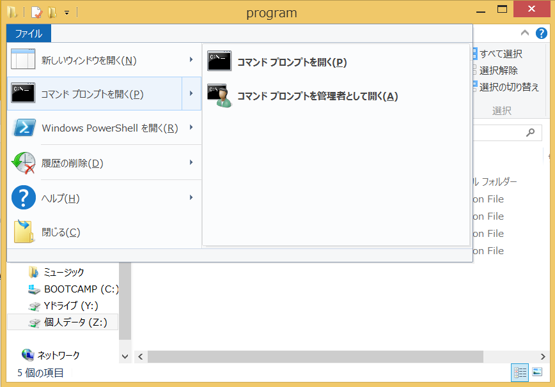Image resolution: width=555 pixels, height=387 pixels.
Task: Expand the Windows PowerShell を開く submenu arrow
Action: (191, 127)
